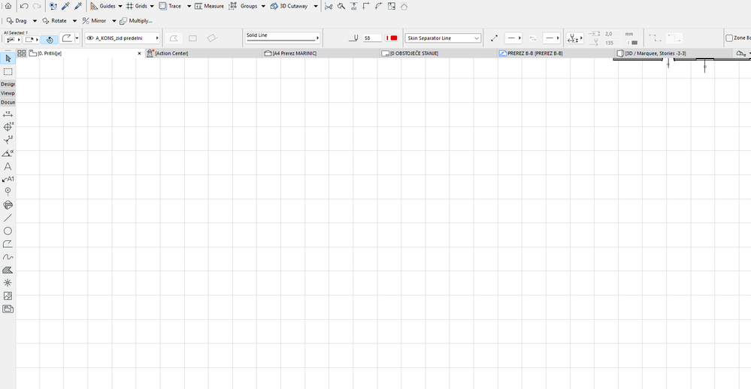The image size is (751, 389).
Task: Select the Pick Up Parameters eyedropper
Action: click(x=65, y=6)
